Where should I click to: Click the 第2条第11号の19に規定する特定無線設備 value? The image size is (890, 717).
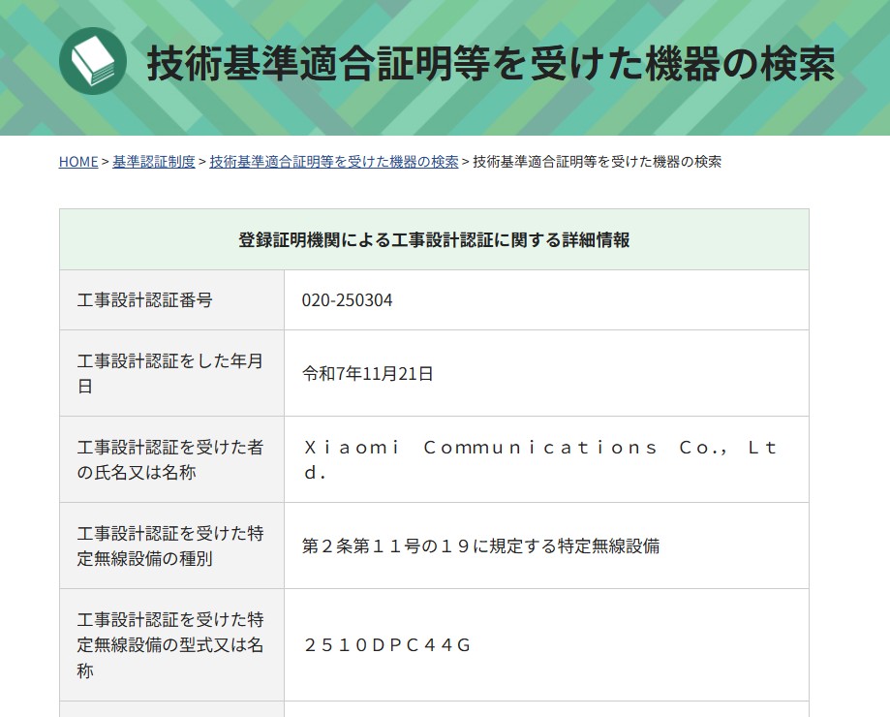tap(480, 546)
